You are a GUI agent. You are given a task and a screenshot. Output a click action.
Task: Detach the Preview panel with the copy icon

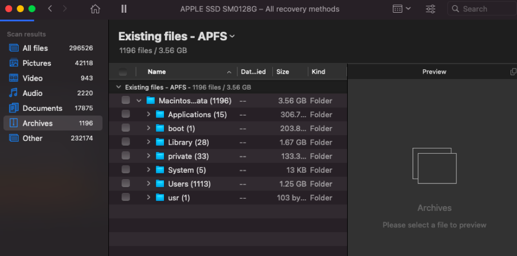coord(513,72)
